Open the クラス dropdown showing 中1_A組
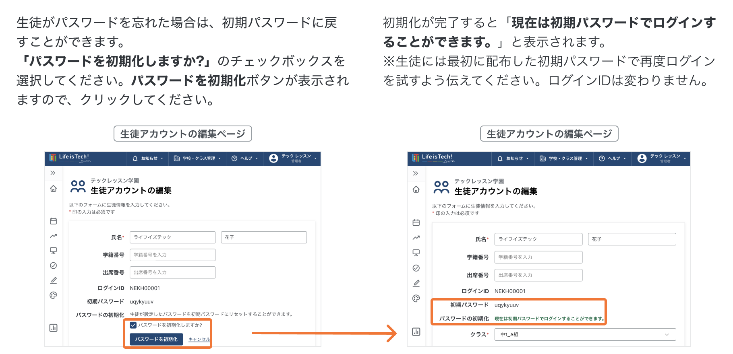The height and width of the screenshot is (354, 733). point(585,334)
